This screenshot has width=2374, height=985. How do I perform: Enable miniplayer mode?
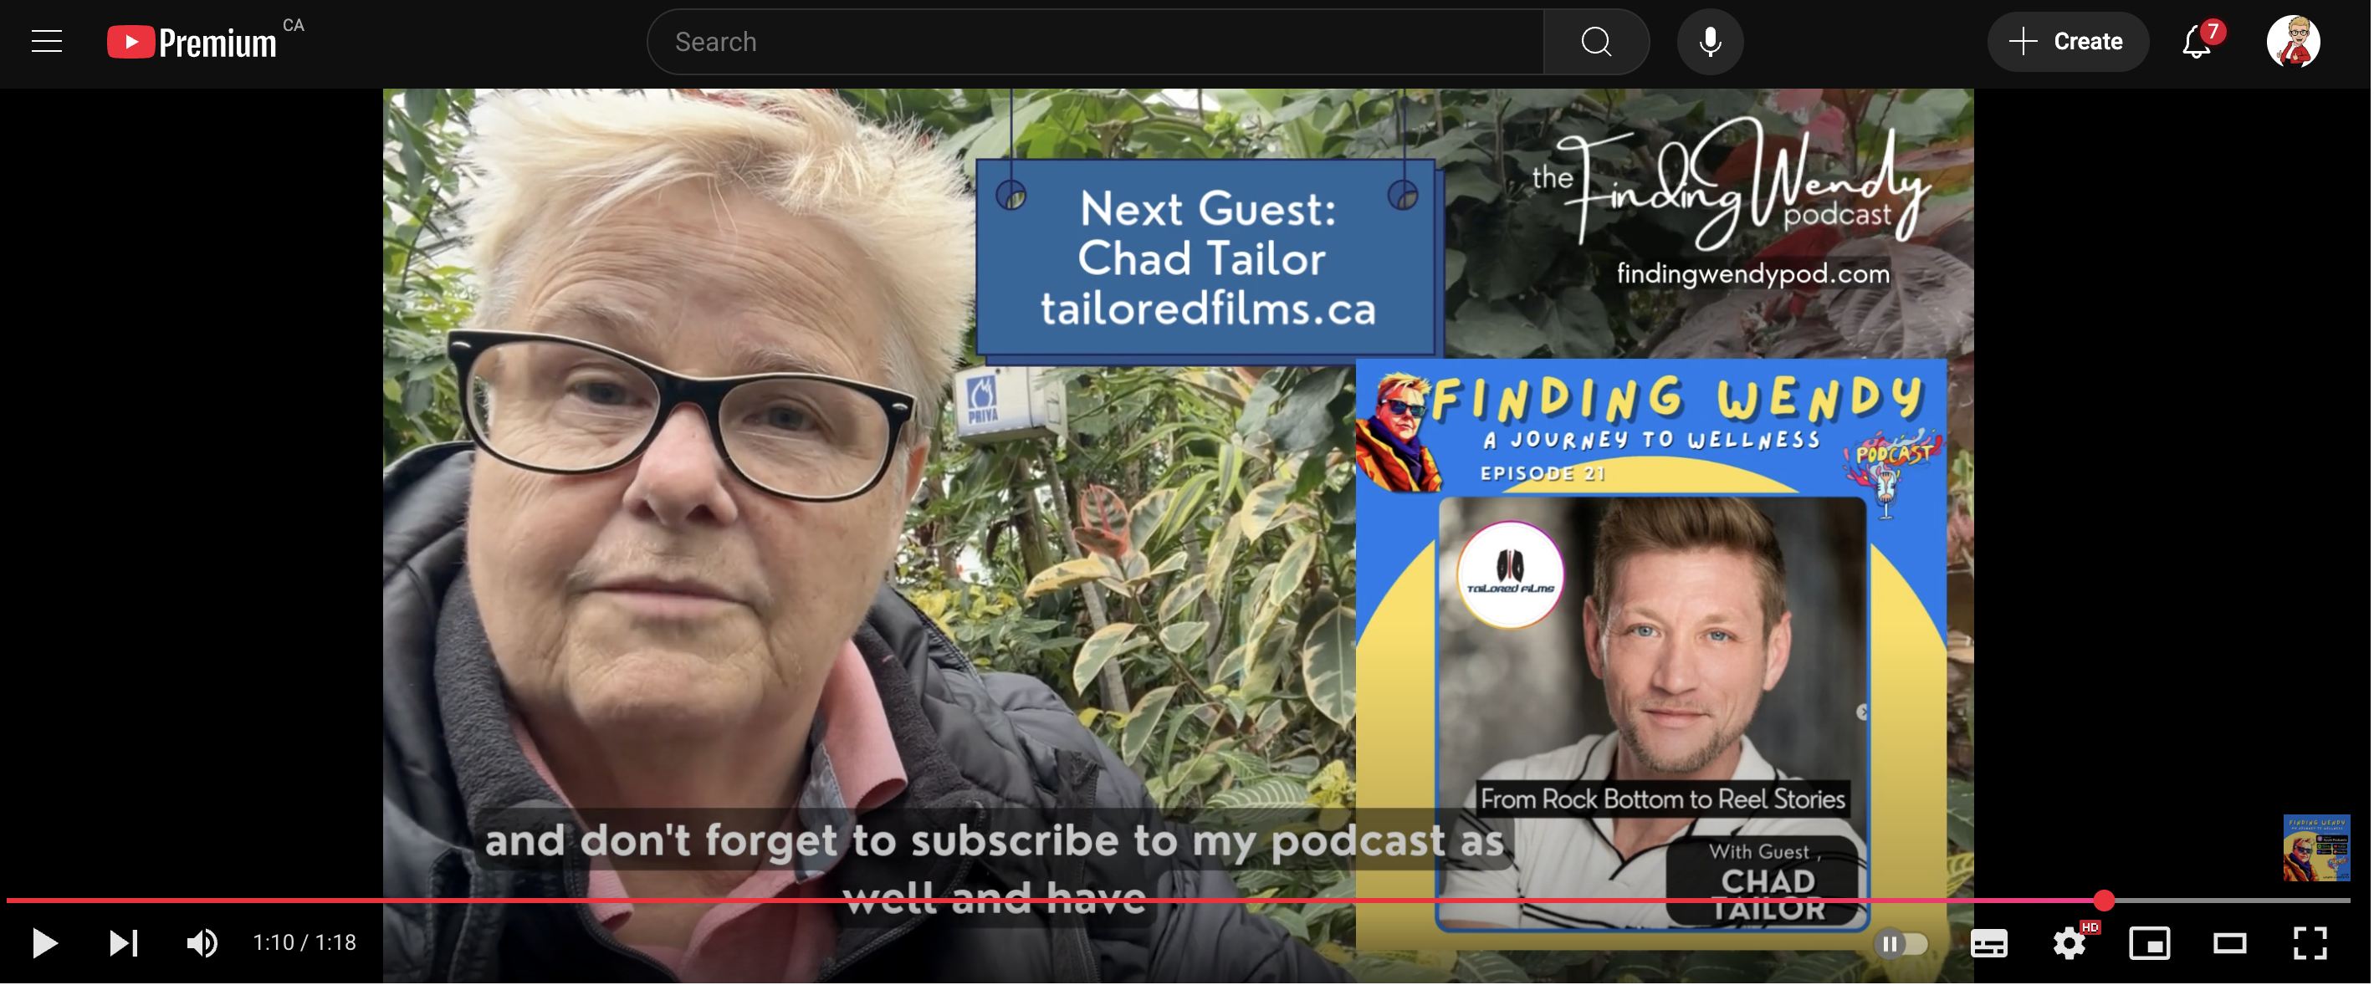point(2149,942)
